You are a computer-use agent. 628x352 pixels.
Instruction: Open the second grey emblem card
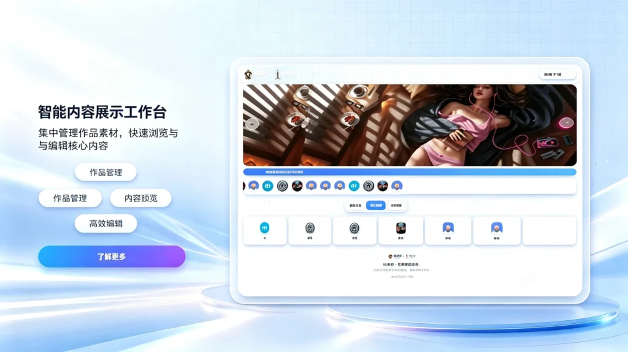pyautogui.click(x=354, y=230)
